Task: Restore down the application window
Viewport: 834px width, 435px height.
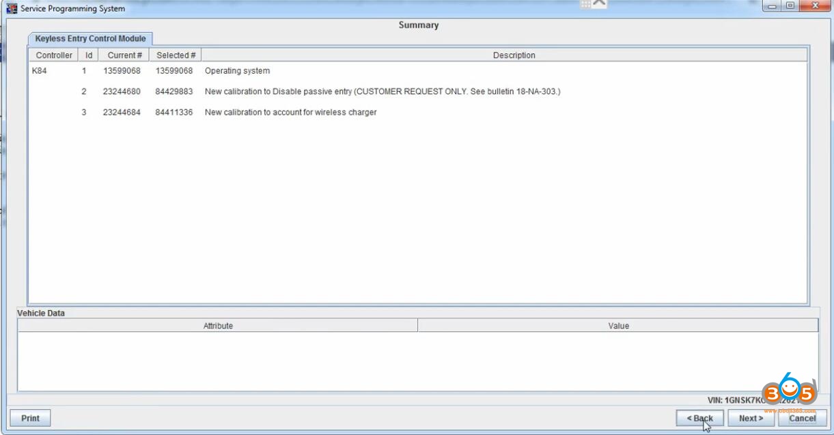Action: click(x=790, y=6)
